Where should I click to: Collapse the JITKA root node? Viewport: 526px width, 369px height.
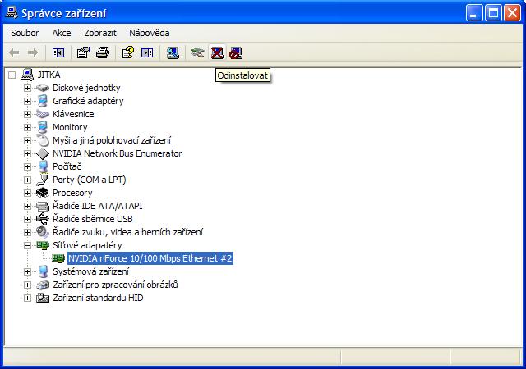tap(12, 75)
